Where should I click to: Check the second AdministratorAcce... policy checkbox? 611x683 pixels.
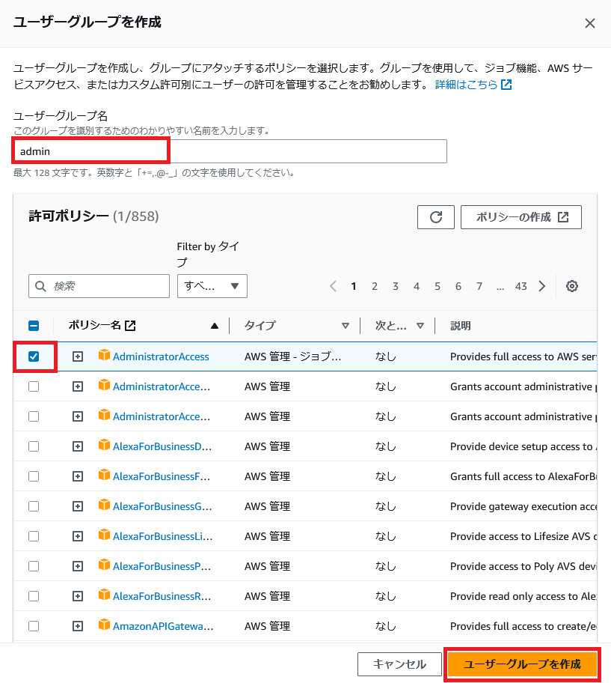pyautogui.click(x=34, y=386)
